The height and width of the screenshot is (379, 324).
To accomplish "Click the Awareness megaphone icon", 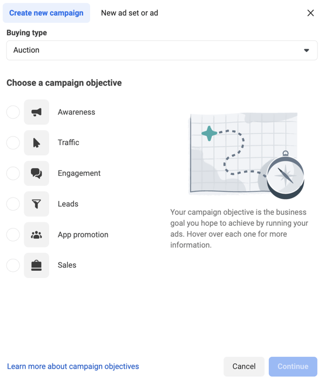I will click(36, 112).
